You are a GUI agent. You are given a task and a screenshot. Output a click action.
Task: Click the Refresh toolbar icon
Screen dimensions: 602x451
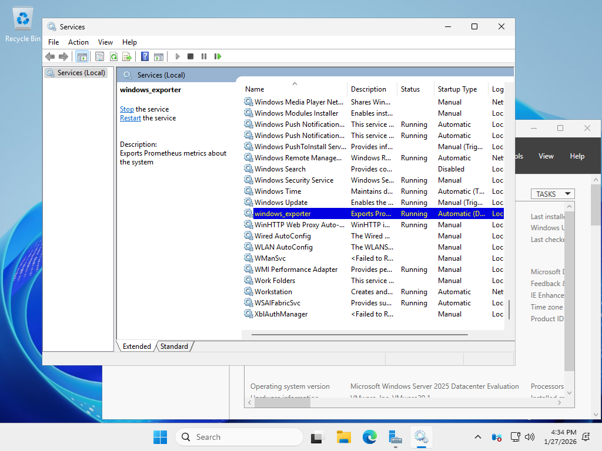point(113,56)
